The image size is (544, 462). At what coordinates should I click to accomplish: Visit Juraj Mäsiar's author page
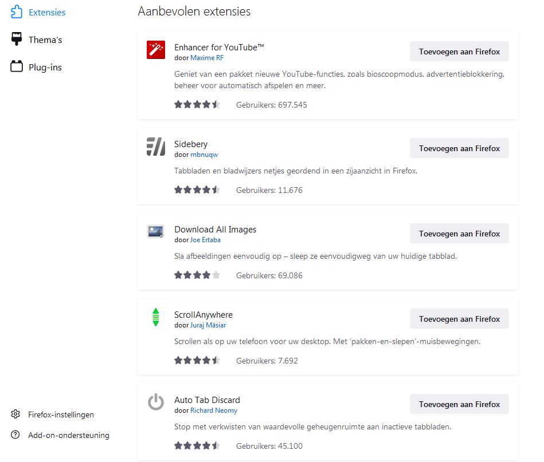point(208,325)
